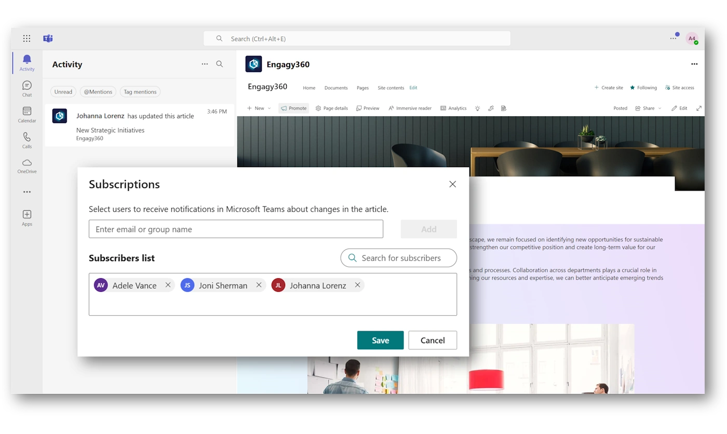This screenshot has width=727, height=434.
Task: Toggle the Following star for the site
Action: click(x=643, y=88)
